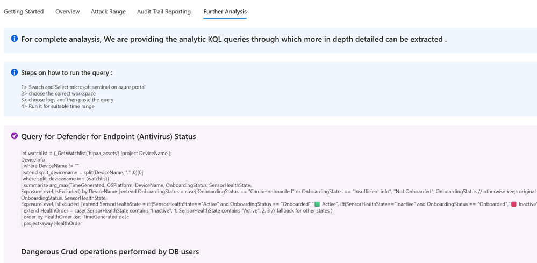Click step 3 about choosing logs and pasting the query
Viewport: 537px width, 263px height.
[67, 100]
